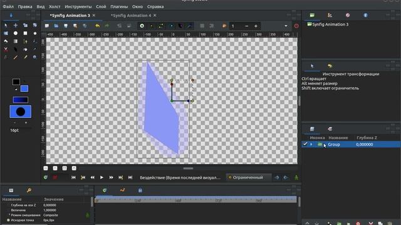Click the red stop rendering button
The image size is (401, 225).
tap(296, 26)
